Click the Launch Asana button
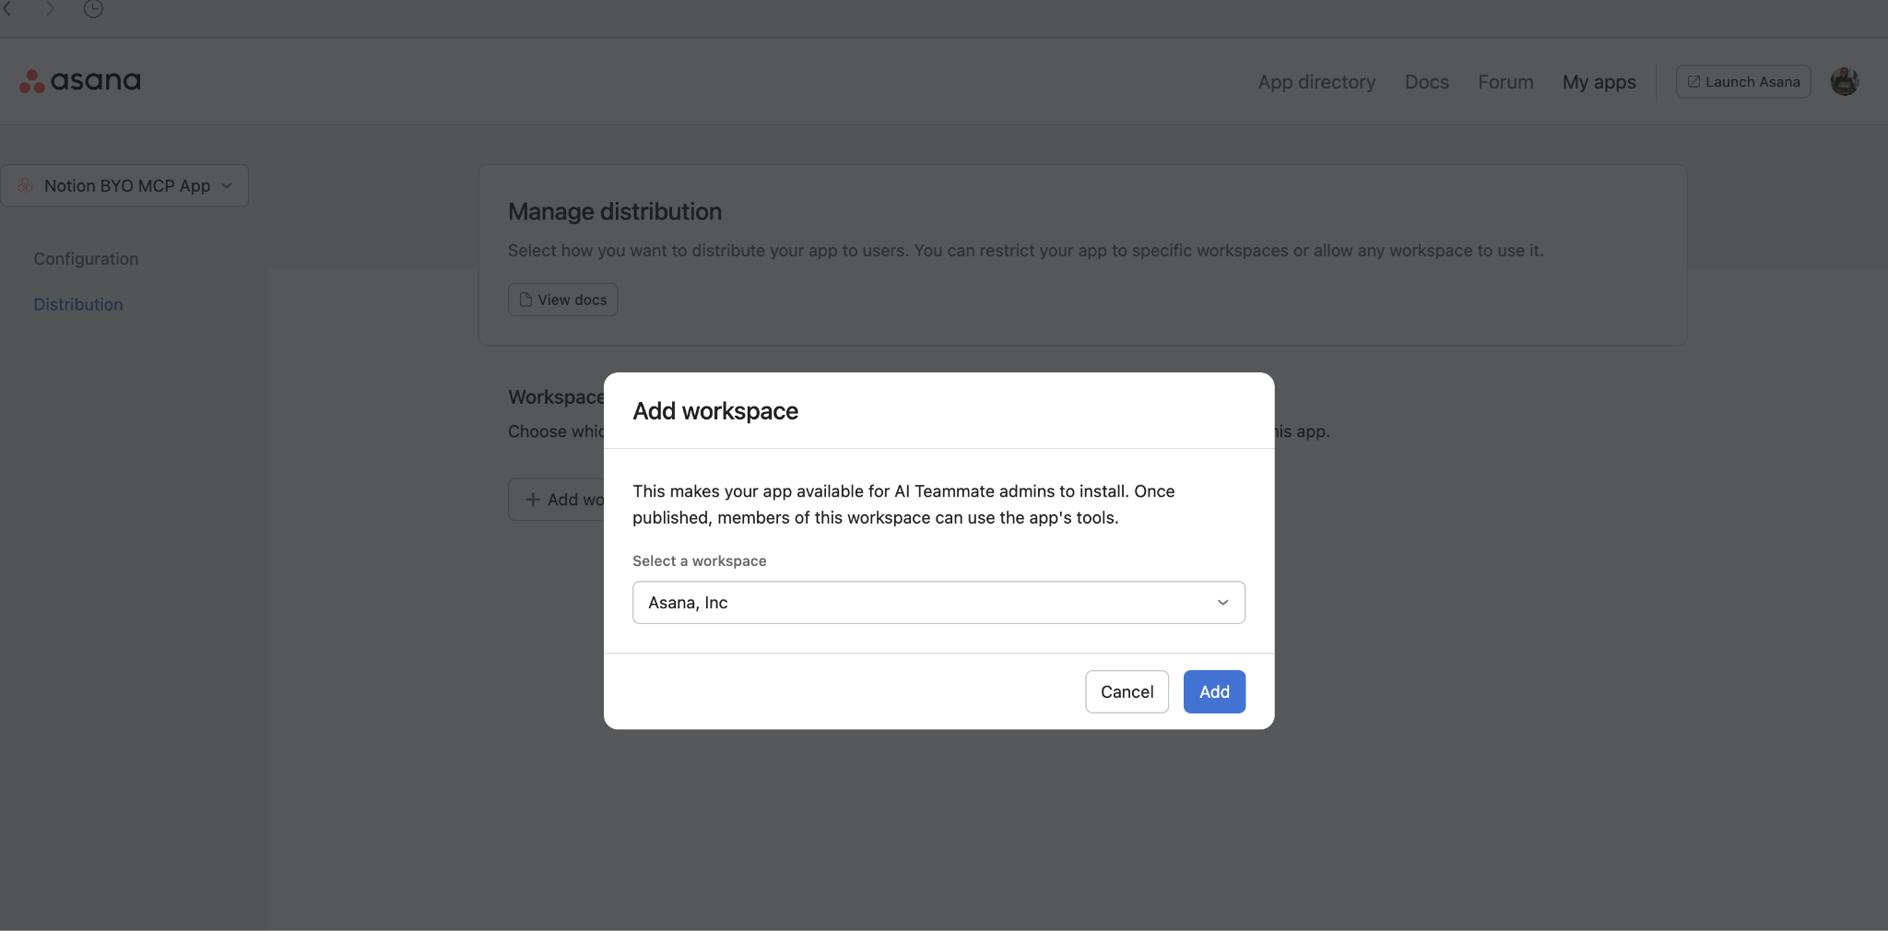The width and height of the screenshot is (1888, 931). pos(1743,81)
